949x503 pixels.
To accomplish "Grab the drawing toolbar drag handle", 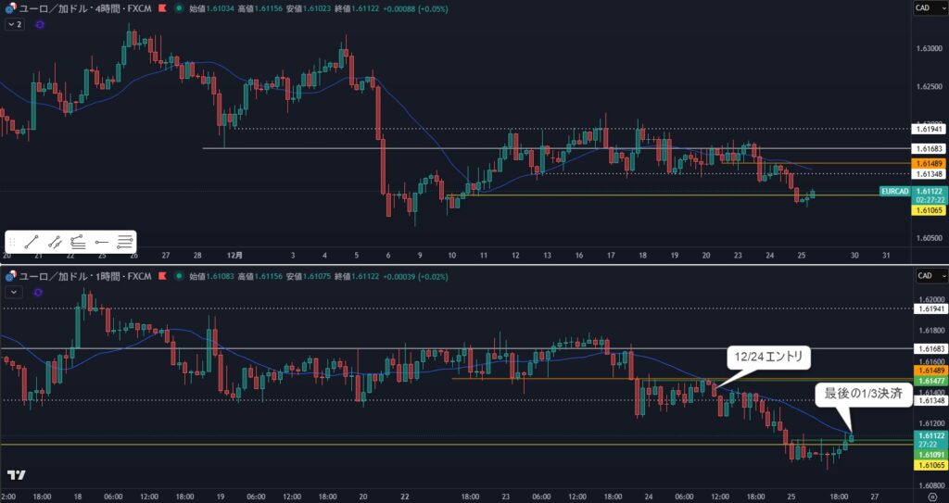I will click(x=13, y=241).
